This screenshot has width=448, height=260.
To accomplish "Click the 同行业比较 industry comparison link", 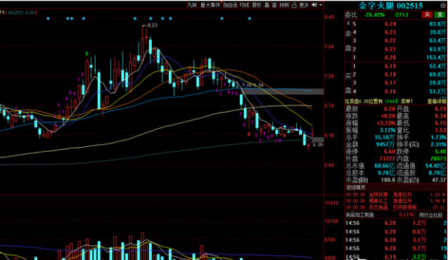I will click(x=430, y=215).
